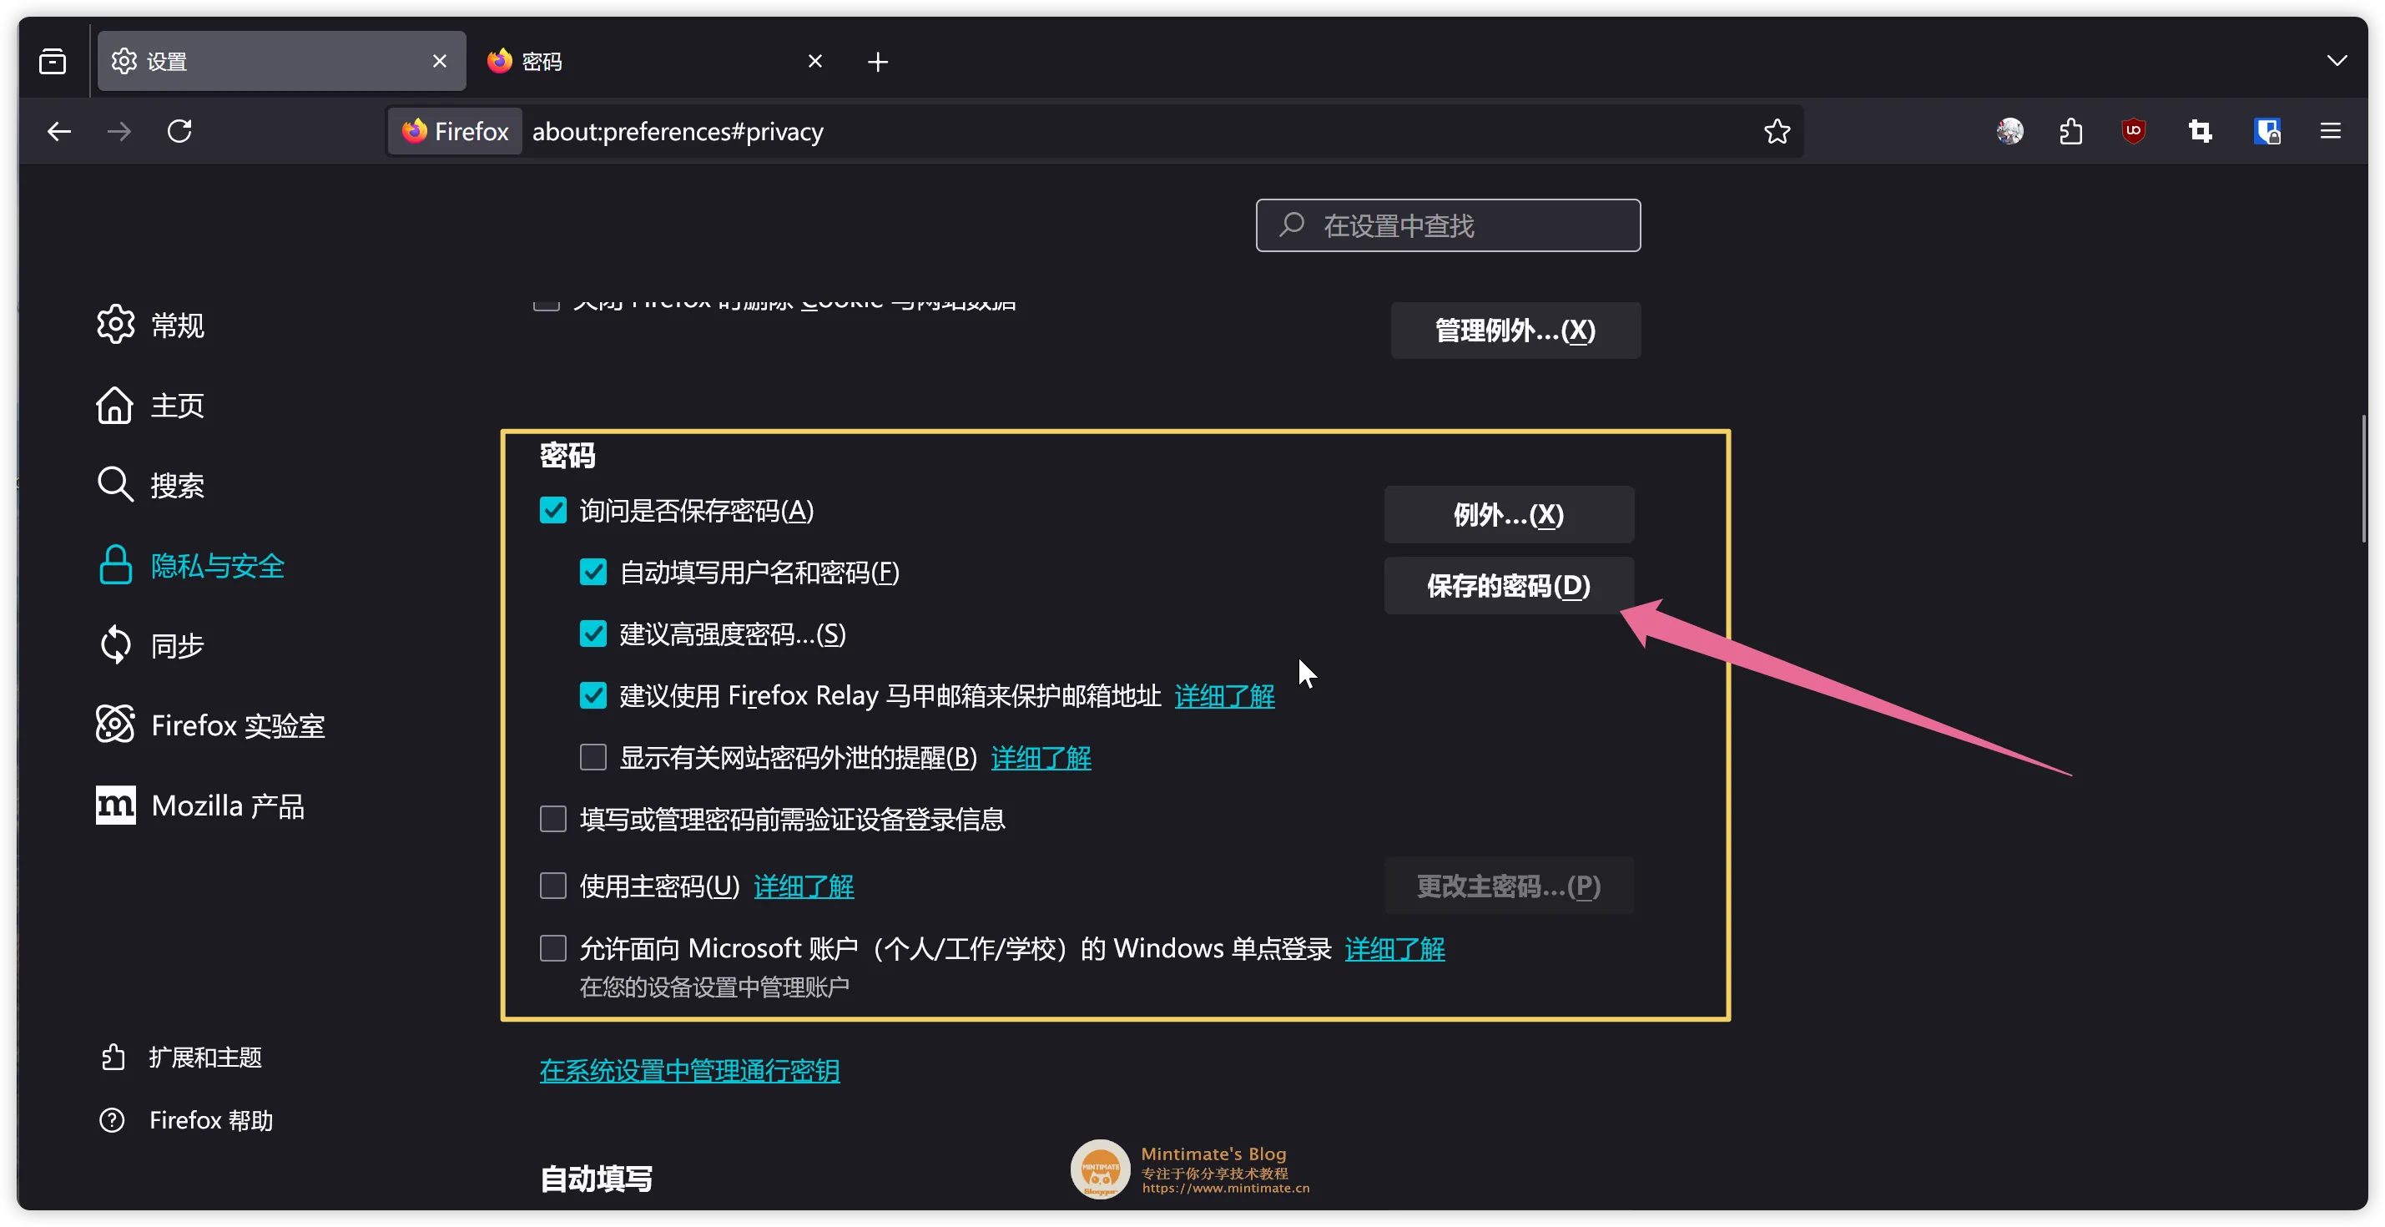Bookmark this page with the star icon
The width and height of the screenshot is (2385, 1227).
tap(1776, 132)
